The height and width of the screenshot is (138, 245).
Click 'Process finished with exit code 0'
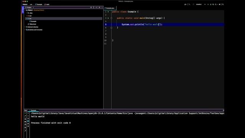pos(51,123)
